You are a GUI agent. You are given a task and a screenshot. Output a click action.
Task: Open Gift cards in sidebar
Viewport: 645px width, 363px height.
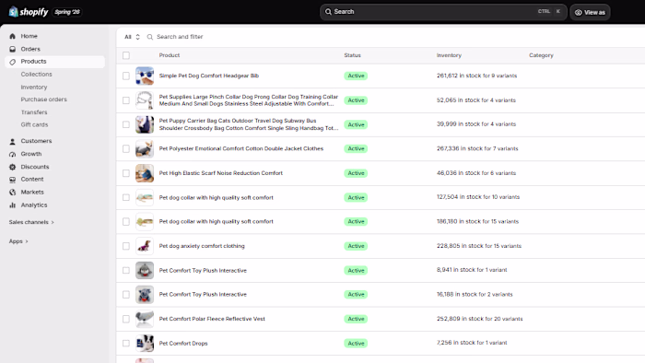coord(35,124)
